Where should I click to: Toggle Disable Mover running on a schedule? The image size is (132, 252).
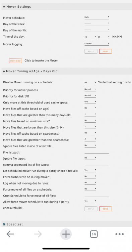(90, 83)
